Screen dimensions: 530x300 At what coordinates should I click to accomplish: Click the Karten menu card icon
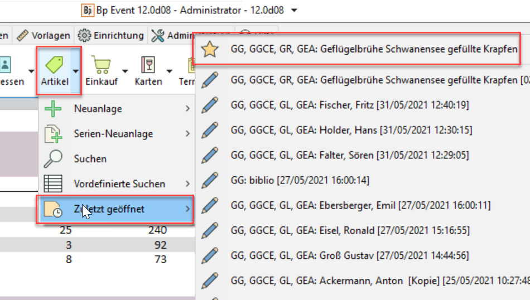[x=148, y=65]
